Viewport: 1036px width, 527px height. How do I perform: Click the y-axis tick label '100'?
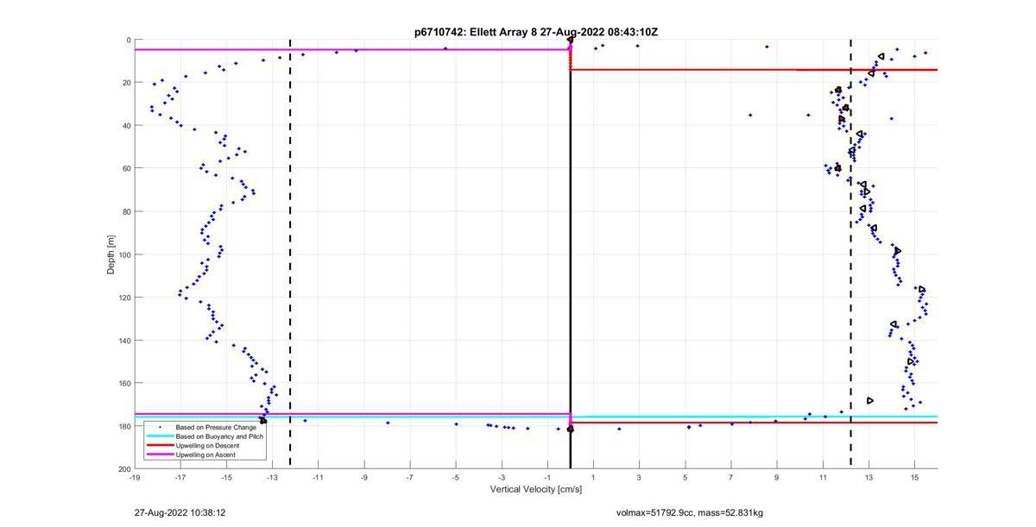(124, 254)
